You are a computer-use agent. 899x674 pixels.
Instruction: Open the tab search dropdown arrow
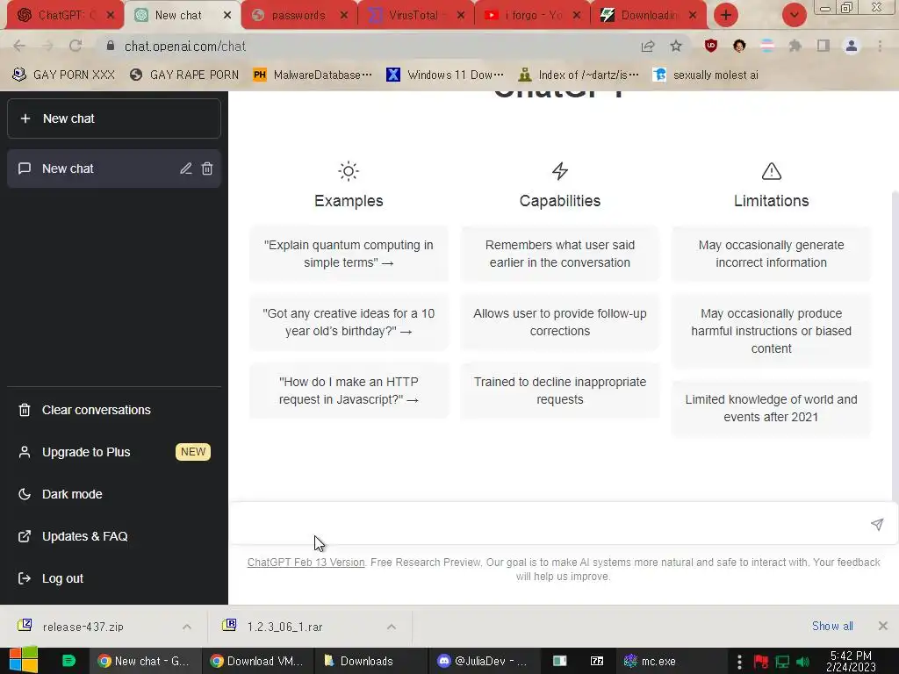(x=795, y=15)
